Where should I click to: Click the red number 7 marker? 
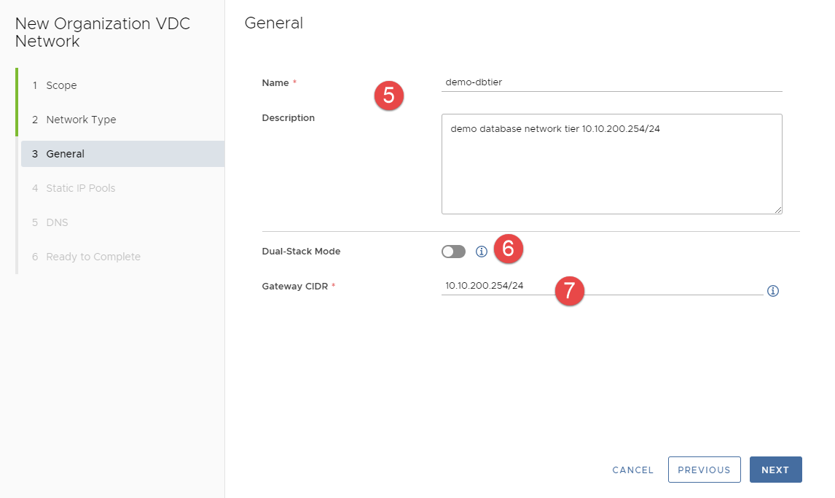pos(569,291)
